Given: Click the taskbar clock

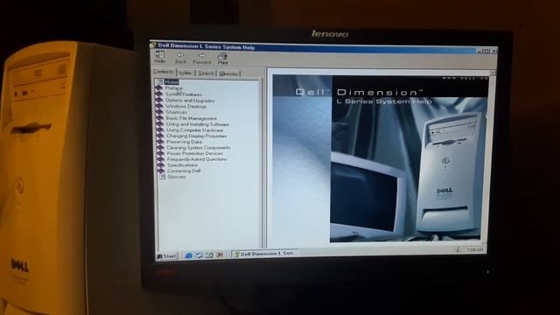Looking at the screenshot, I should pos(474,250).
